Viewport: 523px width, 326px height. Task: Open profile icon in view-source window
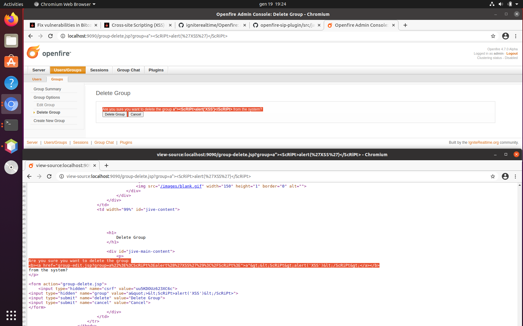click(505, 176)
